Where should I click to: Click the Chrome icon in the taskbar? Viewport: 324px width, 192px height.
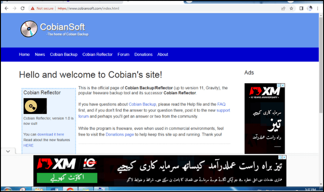pyautogui.click(x=70, y=189)
